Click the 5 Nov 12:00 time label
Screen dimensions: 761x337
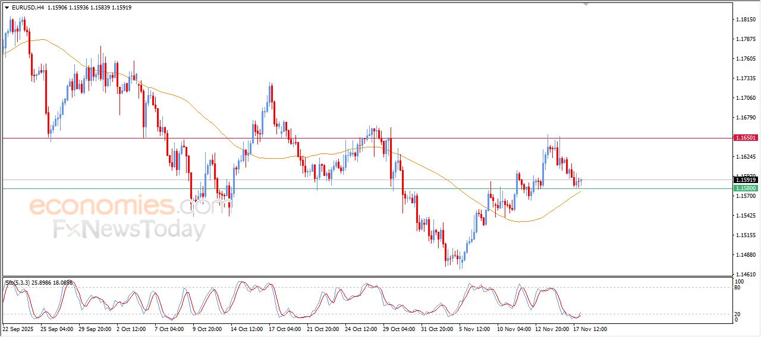coord(474,329)
